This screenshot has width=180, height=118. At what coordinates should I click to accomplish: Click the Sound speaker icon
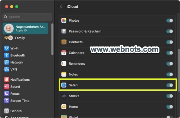click(x=7, y=87)
